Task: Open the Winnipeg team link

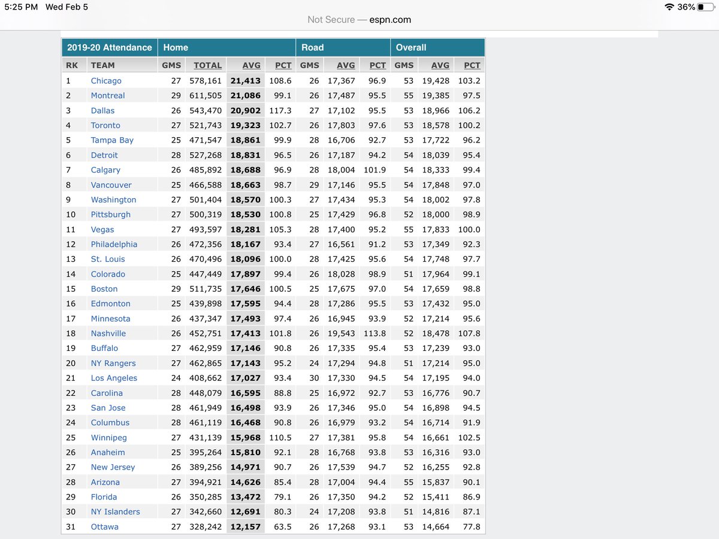Action: [x=109, y=438]
